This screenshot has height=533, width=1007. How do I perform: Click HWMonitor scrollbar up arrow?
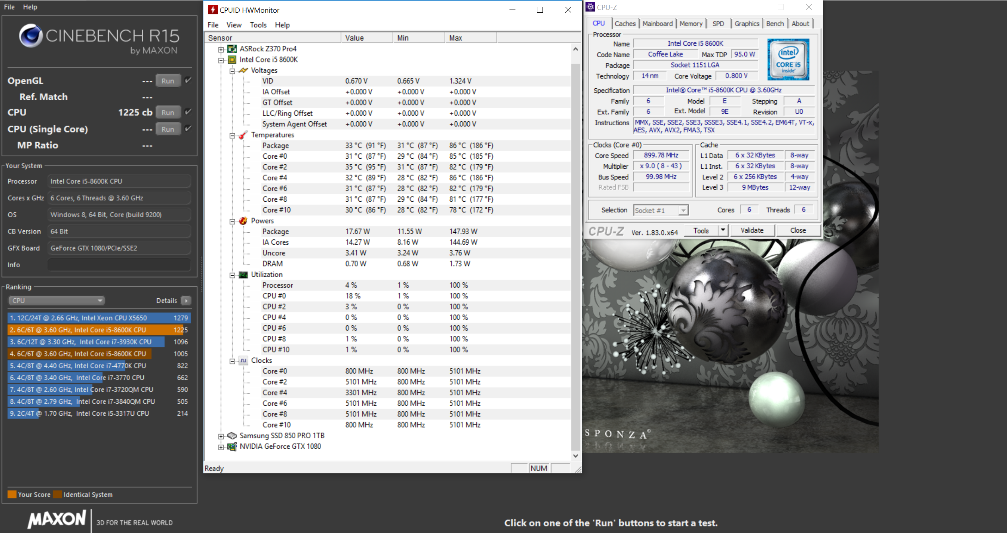[576, 49]
